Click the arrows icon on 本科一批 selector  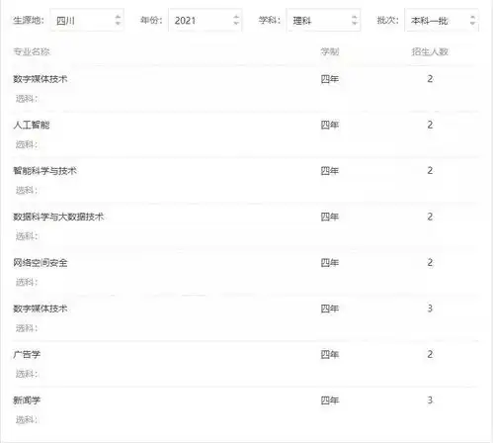[x=472, y=21]
